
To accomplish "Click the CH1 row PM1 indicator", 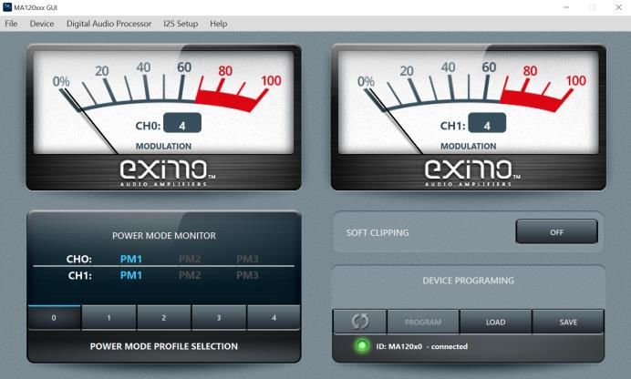I will (x=131, y=275).
